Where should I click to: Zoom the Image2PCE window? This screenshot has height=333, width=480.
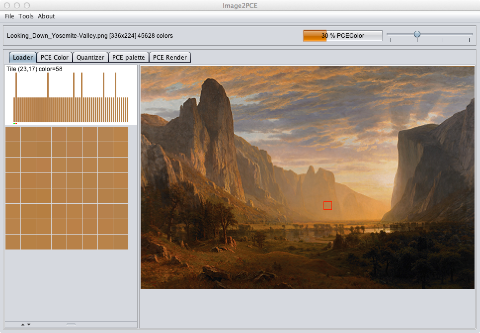tap(27, 5)
